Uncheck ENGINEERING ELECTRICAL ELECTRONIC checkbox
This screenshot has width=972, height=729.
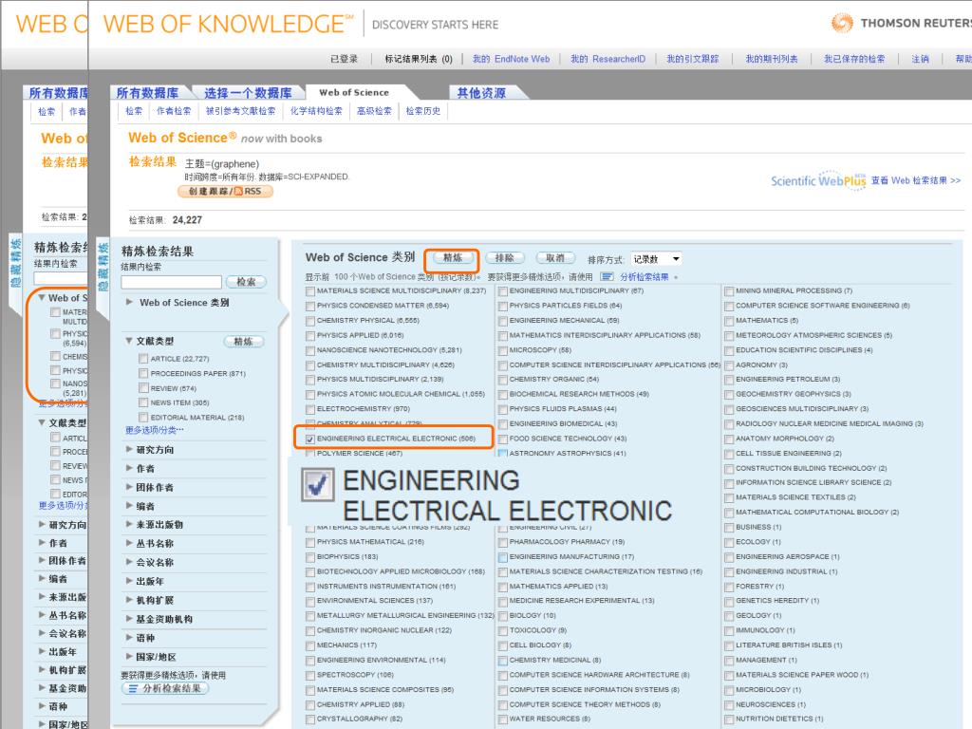point(310,439)
